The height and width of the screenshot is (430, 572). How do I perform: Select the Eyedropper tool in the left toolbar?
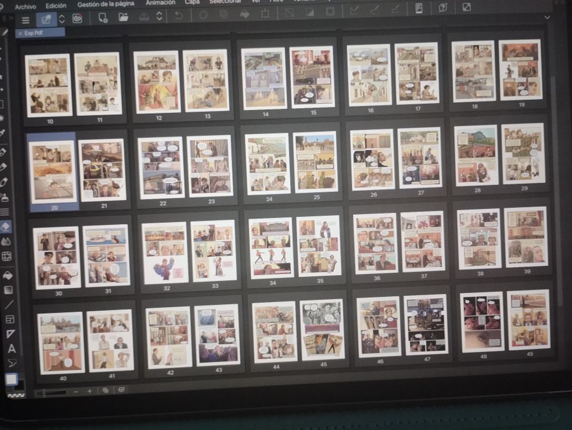pyautogui.click(x=2, y=133)
